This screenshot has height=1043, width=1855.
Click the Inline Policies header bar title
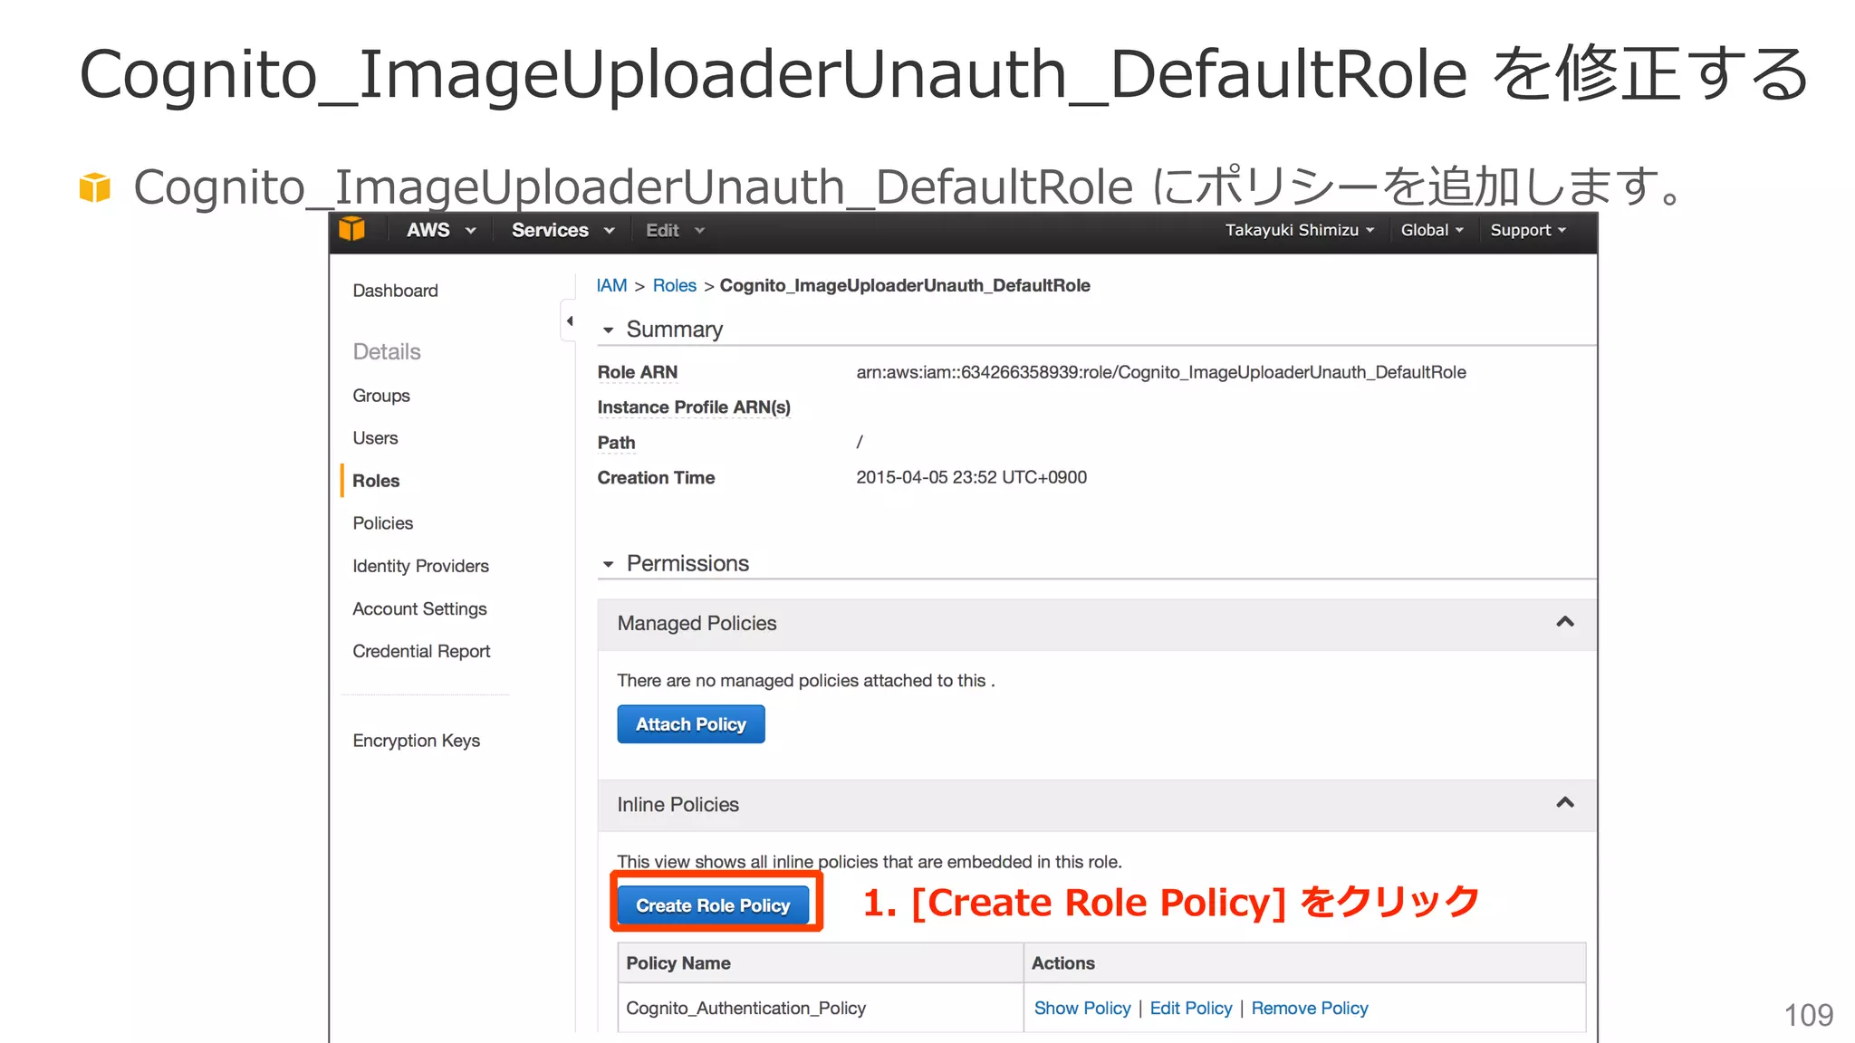tap(678, 804)
